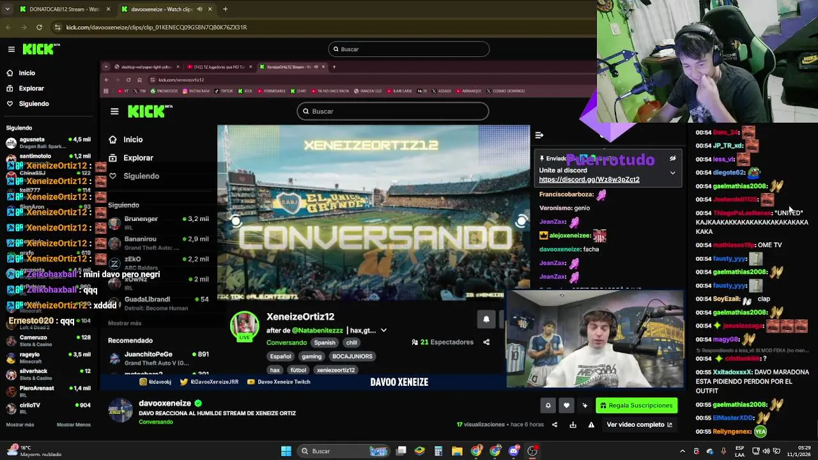Click Regala Suscripciones button

click(637, 406)
